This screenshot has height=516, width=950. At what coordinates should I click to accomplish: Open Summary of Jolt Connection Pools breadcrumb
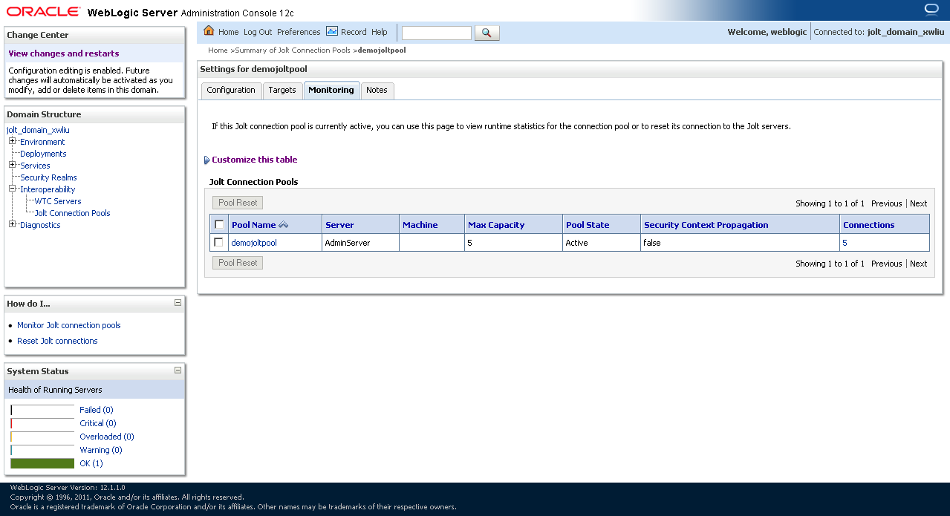click(293, 50)
